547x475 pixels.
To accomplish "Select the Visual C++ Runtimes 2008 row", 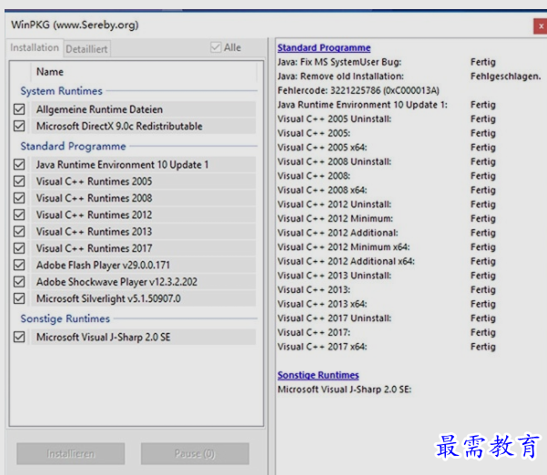I will point(144,197).
